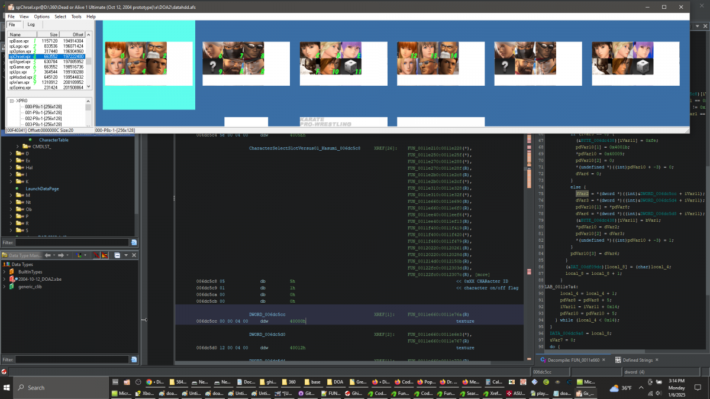The height and width of the screenshot is (399, 710).
Task: Show hidden system tray icons
Action: point(641,388)
